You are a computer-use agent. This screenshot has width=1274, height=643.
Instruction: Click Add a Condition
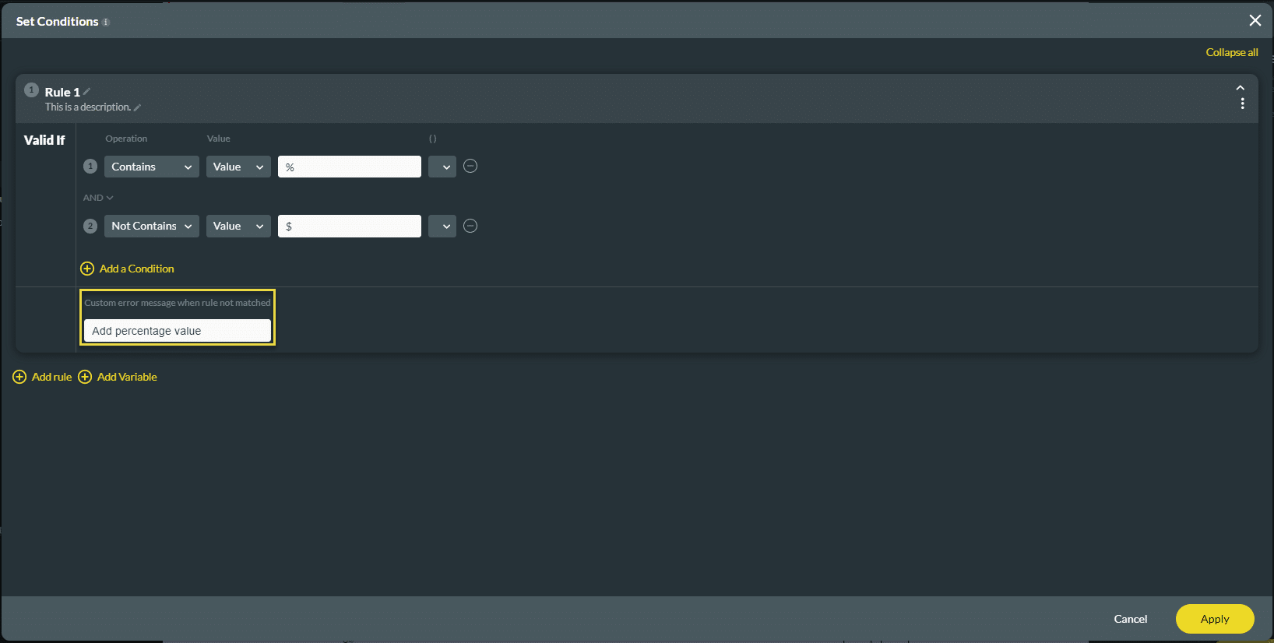click(135, 269)
